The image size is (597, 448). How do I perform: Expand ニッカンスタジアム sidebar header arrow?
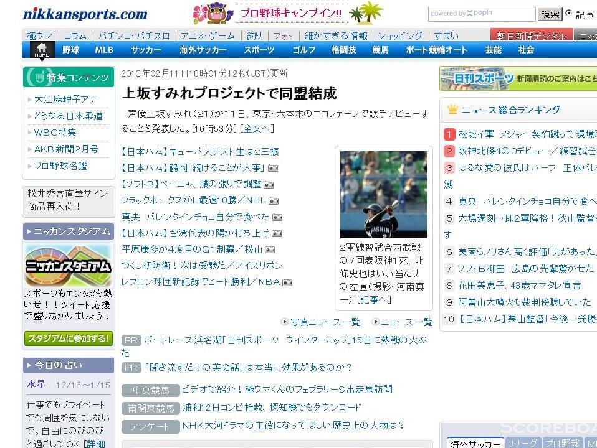pyautogui.click(x=29, y=231)
